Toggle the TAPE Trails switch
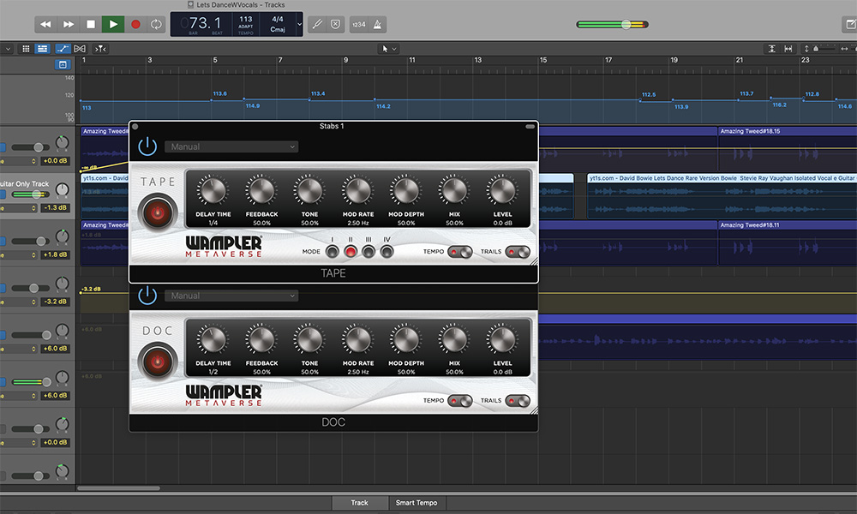 point(518,252)
